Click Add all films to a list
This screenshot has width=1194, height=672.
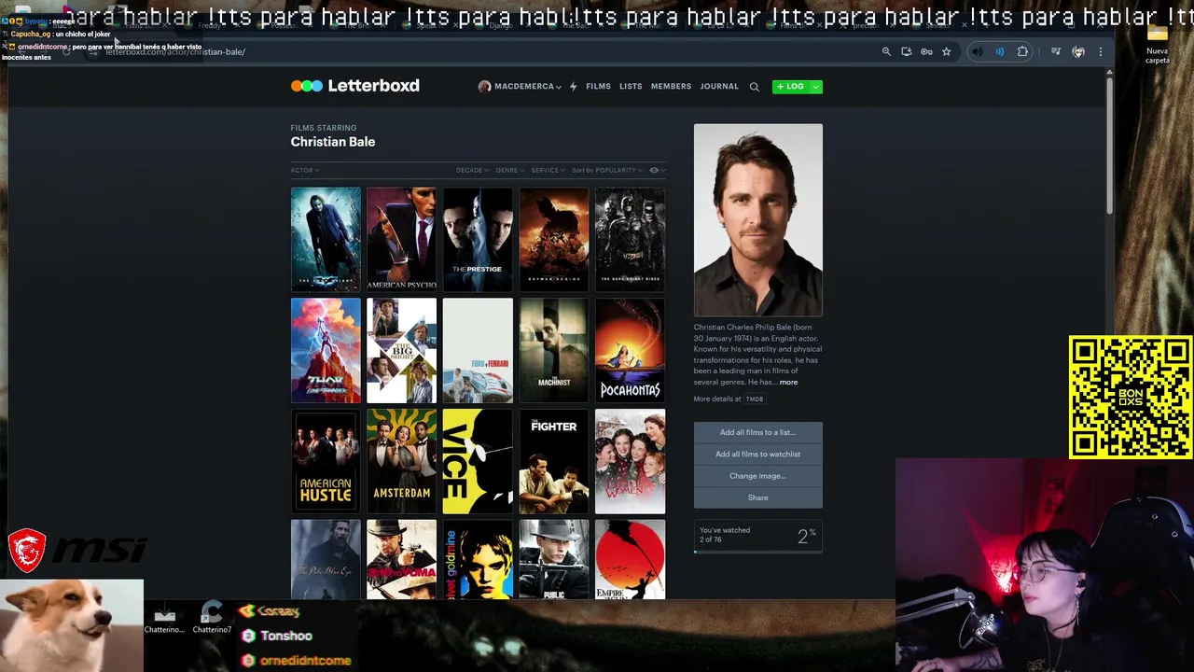click(757, 432)
